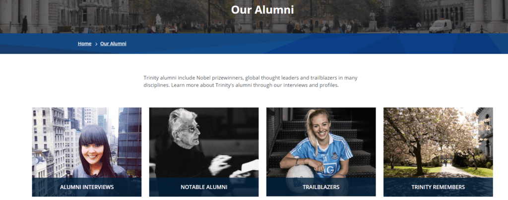
Task: Select the black-and-white man with glasses photo
Action: point(204,143)
